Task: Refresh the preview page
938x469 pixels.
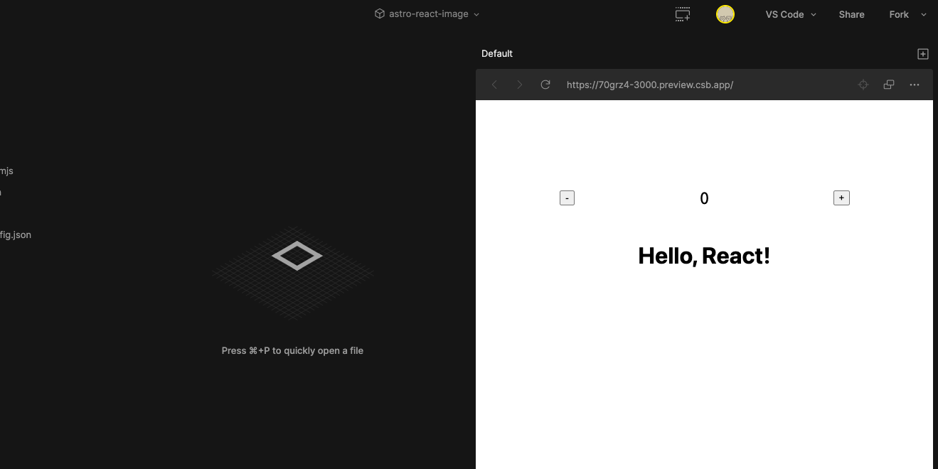Action: [x=545, y=85]
